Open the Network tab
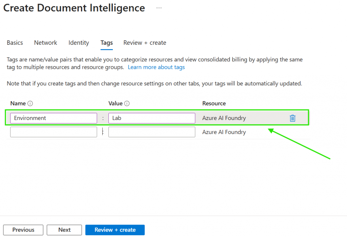The height and width of the screenshot is (237, 347). [x=45, y=43]
